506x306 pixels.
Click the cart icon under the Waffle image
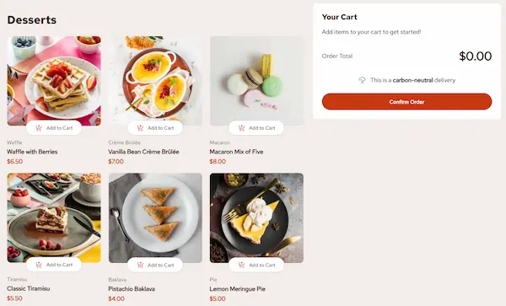tap(39, 128)
